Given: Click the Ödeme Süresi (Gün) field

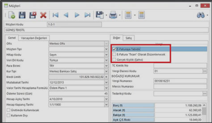Looking at the screenshot, I should coord(78,93).
